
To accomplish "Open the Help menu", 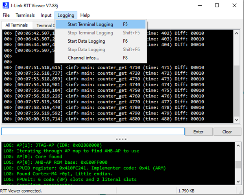I will coord(85,15).
